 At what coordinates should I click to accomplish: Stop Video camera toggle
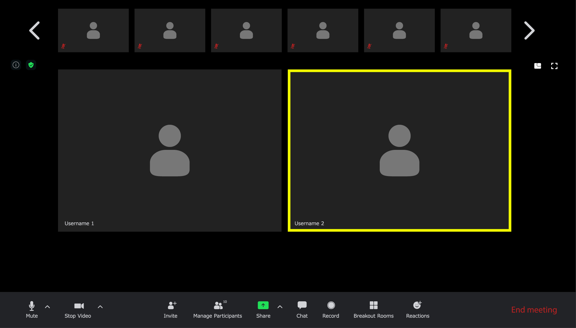[78, 309]
